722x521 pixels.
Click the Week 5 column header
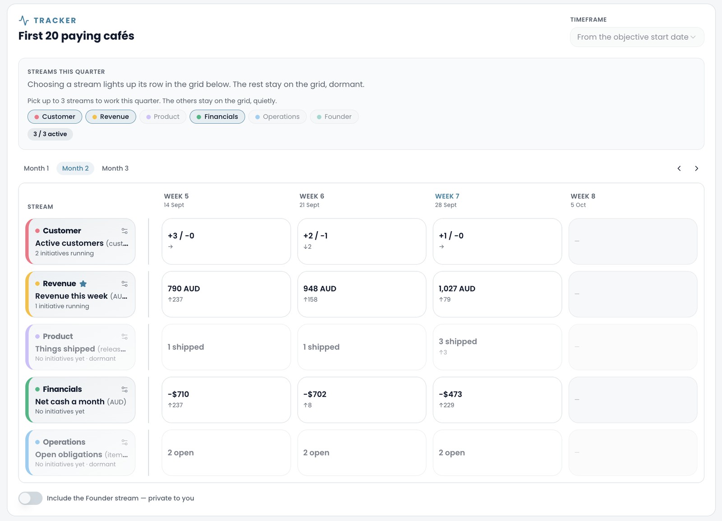[x=176, y=200]
